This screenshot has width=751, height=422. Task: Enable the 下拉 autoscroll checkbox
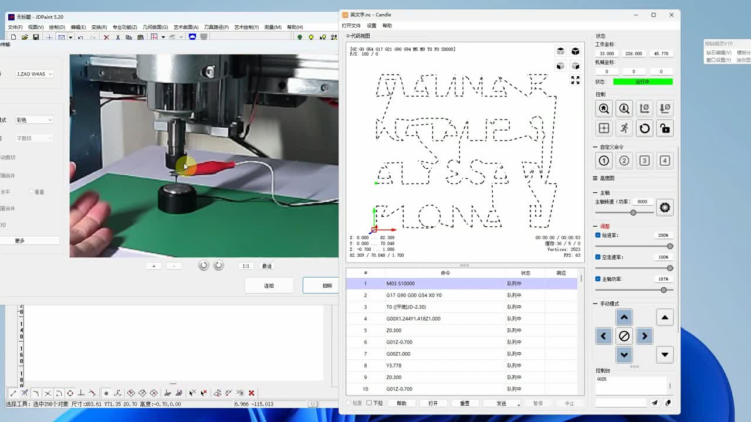[369, 403]
